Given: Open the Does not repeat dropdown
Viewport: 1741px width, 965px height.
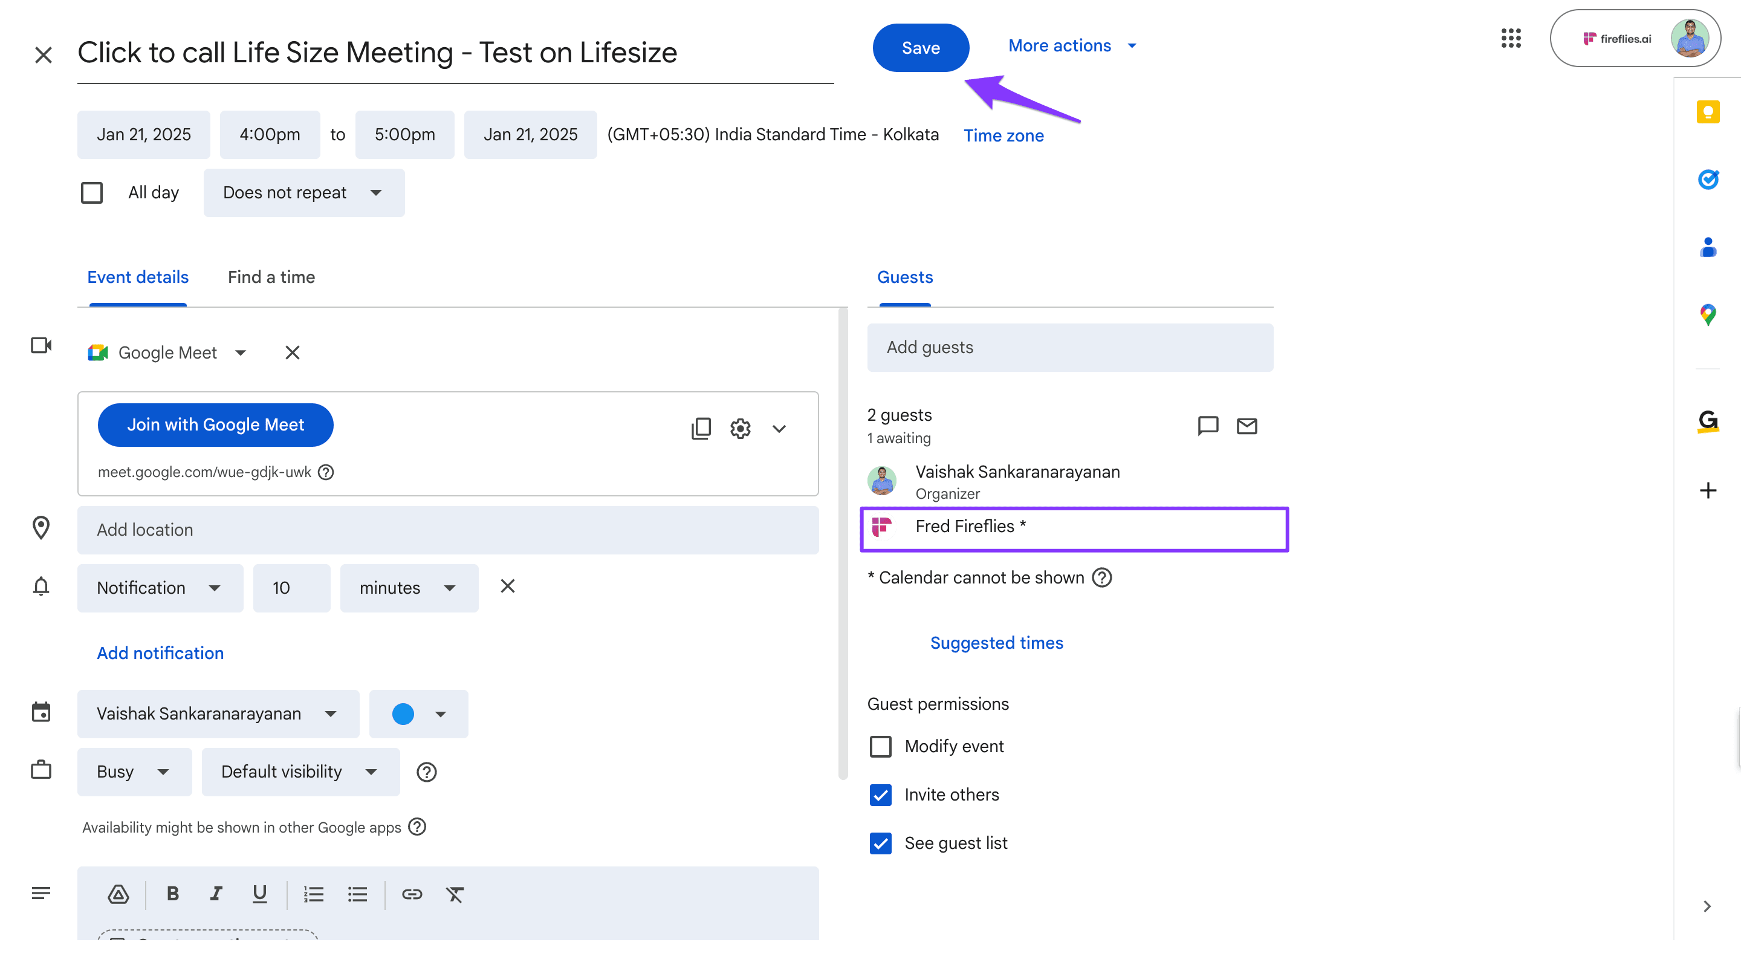Looking at the screenshot, I should click(x=304, y=193).
